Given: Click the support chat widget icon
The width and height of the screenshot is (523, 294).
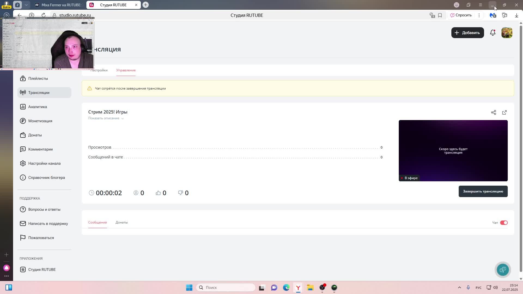Looking at the screenshot, I should (x=503, y=269).
